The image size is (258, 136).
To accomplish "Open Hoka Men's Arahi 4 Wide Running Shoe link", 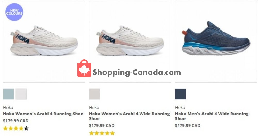I will pyautogui.click(x=212, y=116).
